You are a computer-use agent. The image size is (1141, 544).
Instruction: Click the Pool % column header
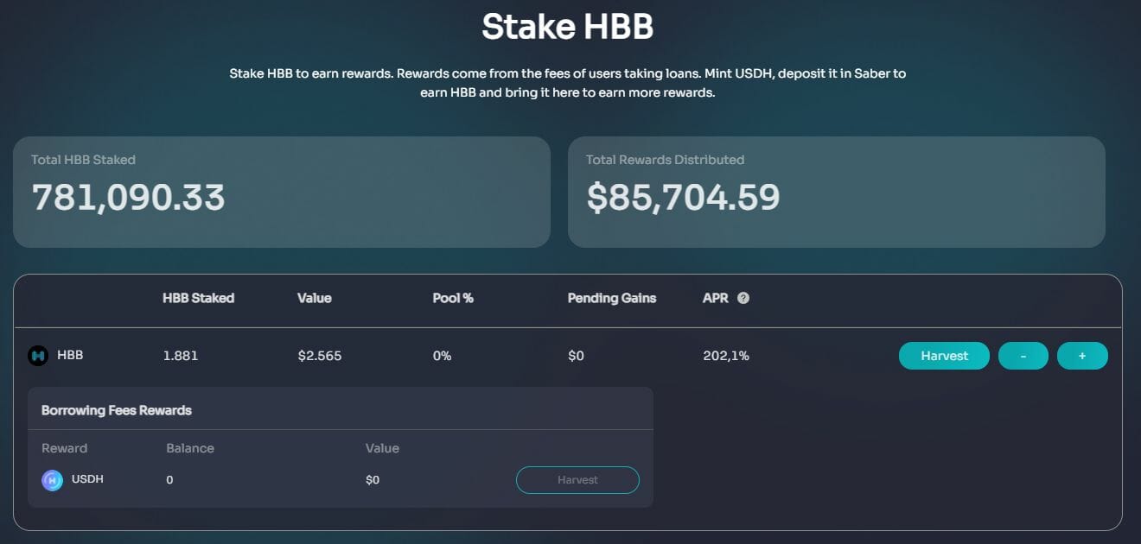click(453, 298)
